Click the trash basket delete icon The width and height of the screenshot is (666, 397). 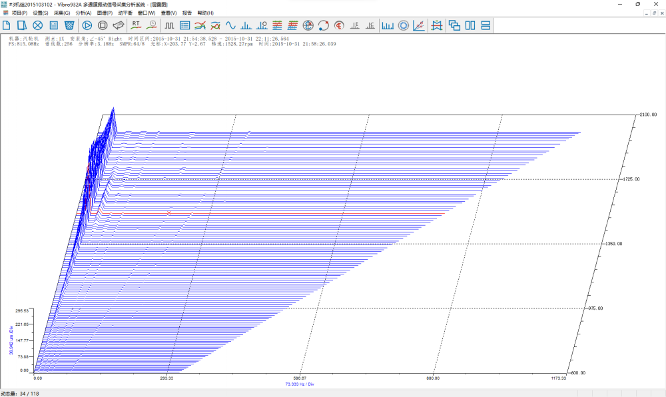pyautogui.click(x=69, y=25)
